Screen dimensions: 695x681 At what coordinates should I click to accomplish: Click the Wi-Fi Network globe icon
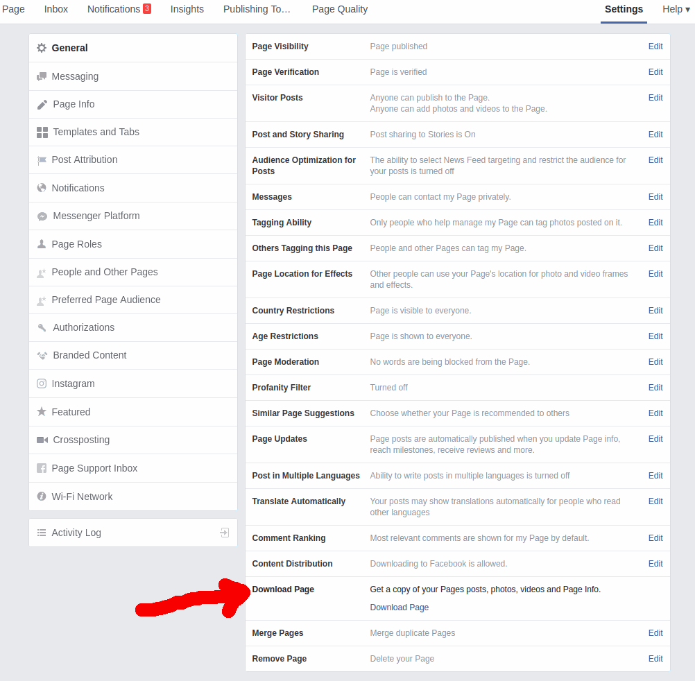pos(40,496)
